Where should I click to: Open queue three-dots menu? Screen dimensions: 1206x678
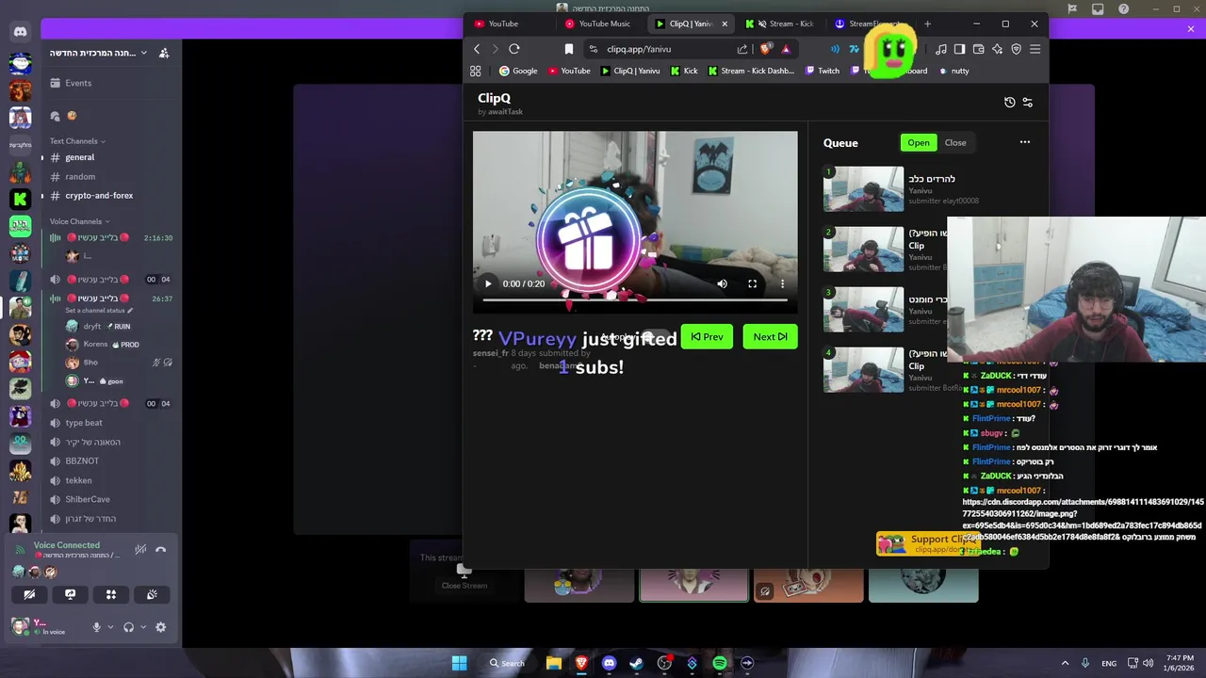[1025, 142]
